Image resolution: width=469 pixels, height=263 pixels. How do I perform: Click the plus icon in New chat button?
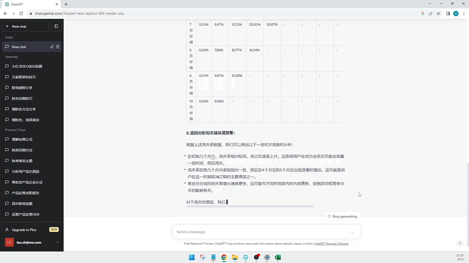point(7,26)
